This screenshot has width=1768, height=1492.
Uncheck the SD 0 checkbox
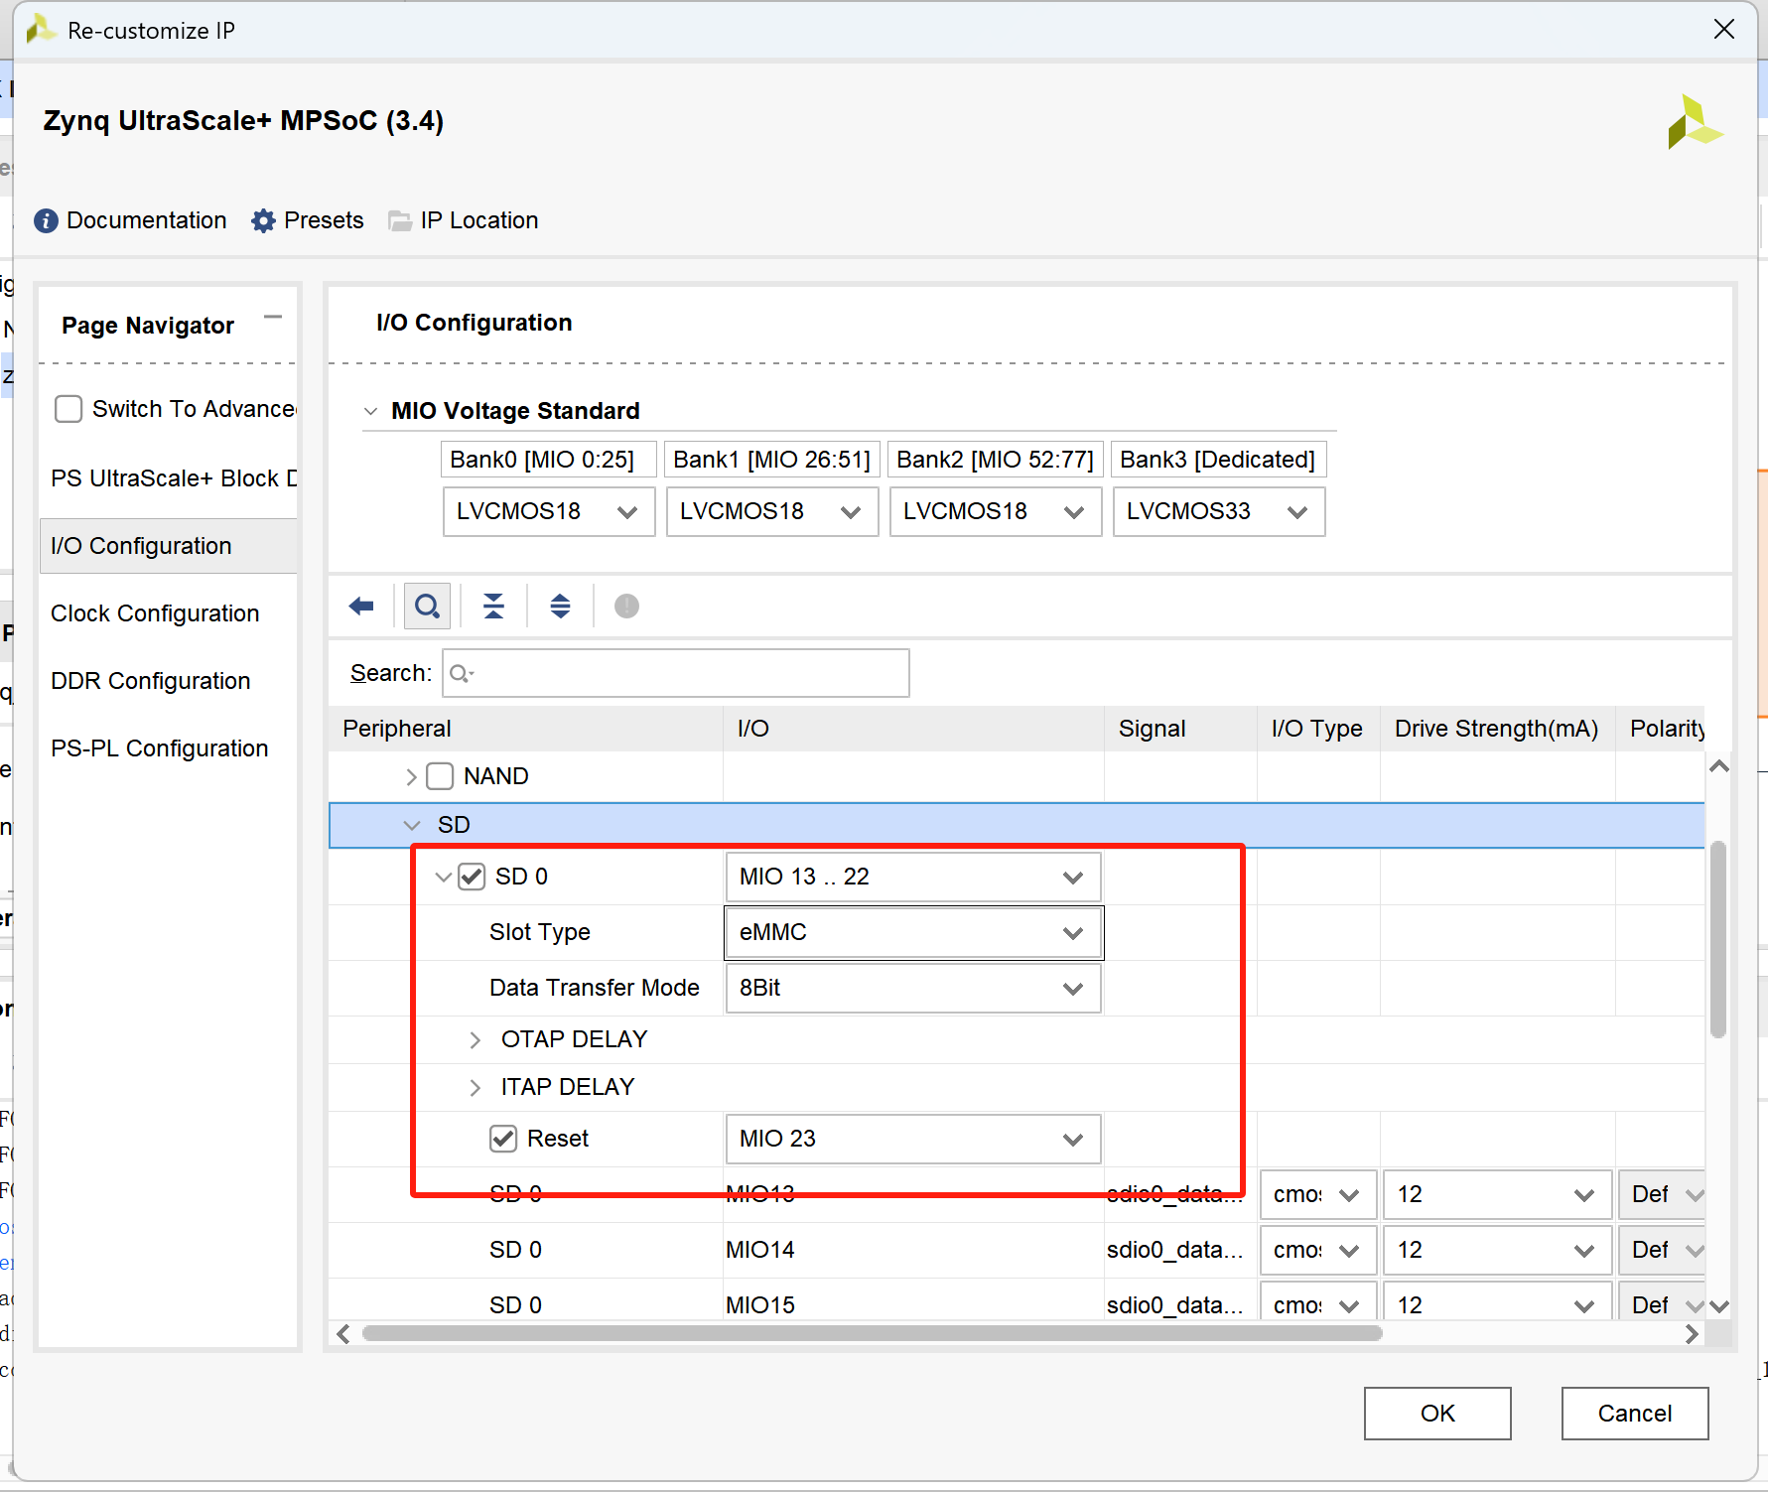pos(472,877)
